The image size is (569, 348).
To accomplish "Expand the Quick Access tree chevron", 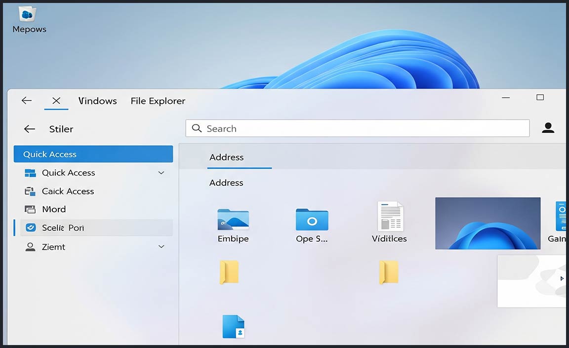I will pos(161,173).
